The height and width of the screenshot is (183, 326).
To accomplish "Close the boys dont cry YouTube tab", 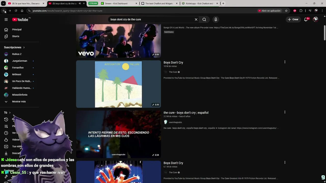I will click(84, 4).
